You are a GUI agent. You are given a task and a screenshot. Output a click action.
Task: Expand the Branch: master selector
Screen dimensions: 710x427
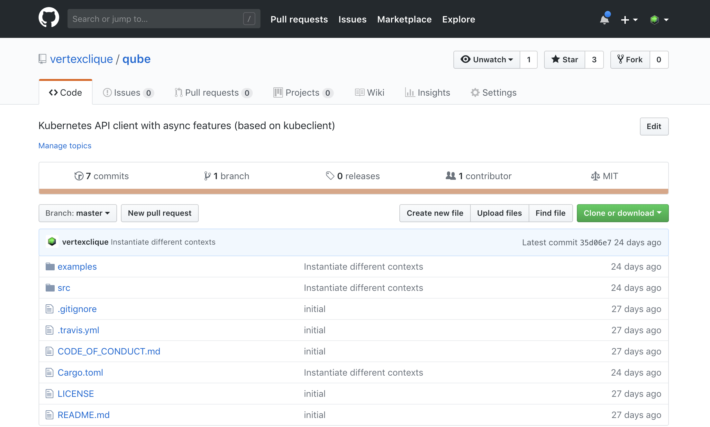point(77,213)
